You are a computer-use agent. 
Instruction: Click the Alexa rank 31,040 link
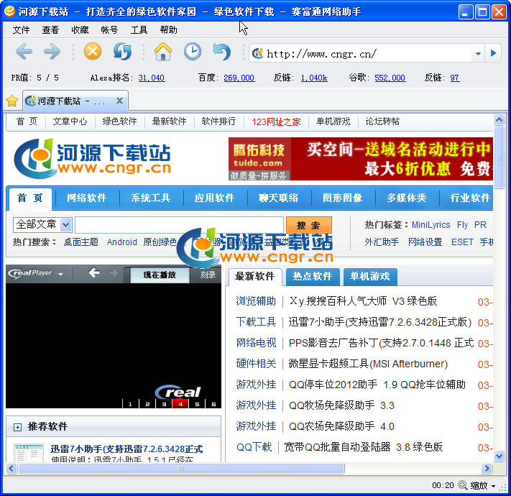coord(152,78)
